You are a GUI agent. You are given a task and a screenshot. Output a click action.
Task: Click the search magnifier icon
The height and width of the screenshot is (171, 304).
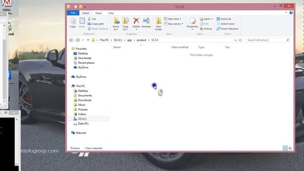pyautogui.click(x=287, y=40)
